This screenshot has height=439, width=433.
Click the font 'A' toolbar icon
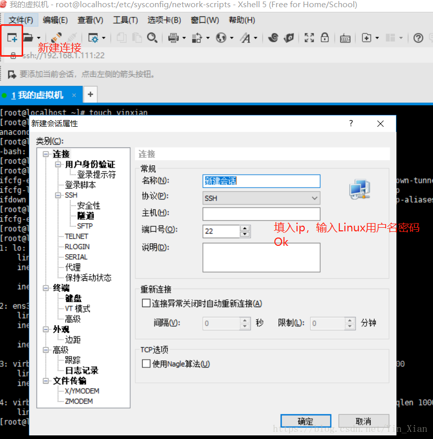pos(246,38)
